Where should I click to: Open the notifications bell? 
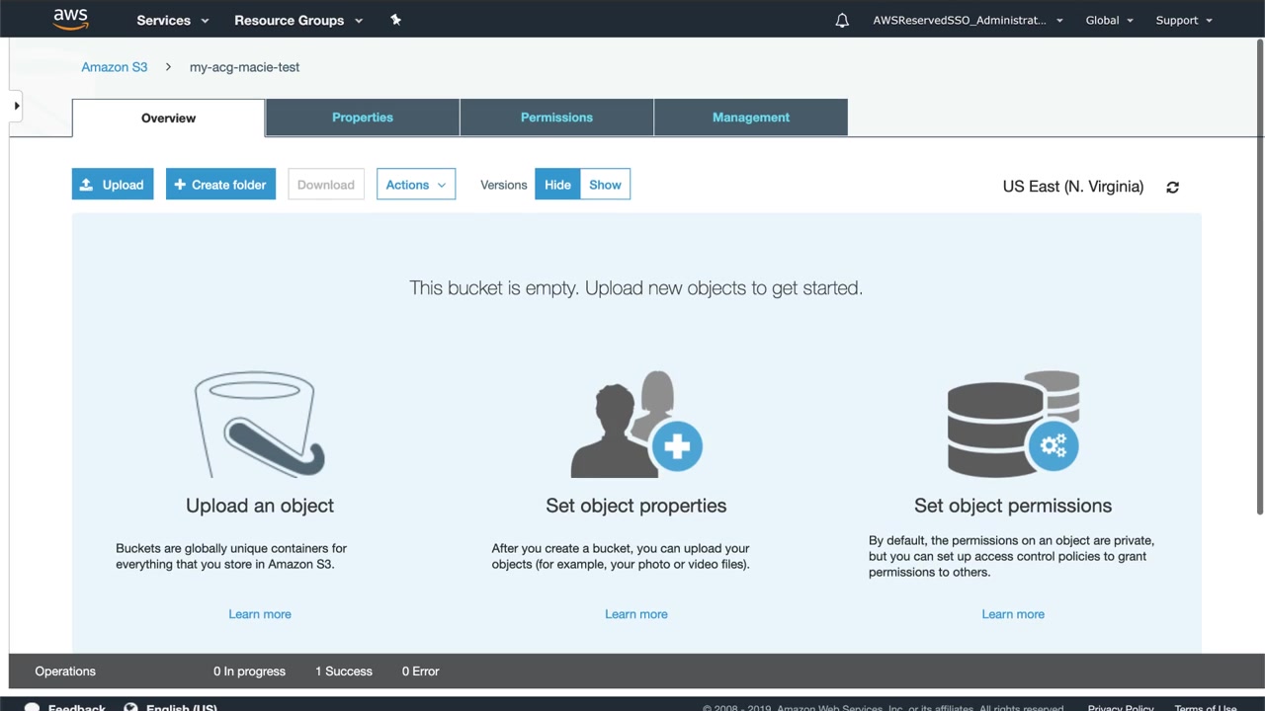pos(842,20)
